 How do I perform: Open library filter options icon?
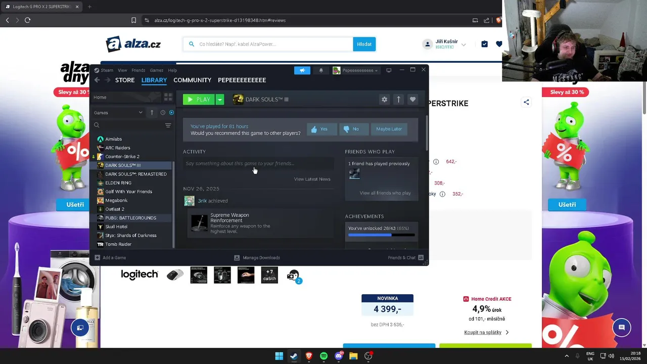click(x=168, y=125)
